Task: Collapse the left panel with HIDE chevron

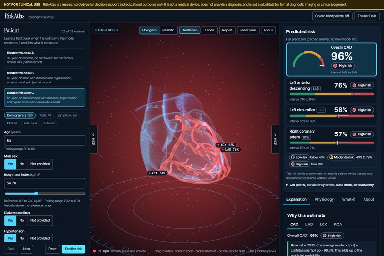Action: coord(93,139)
